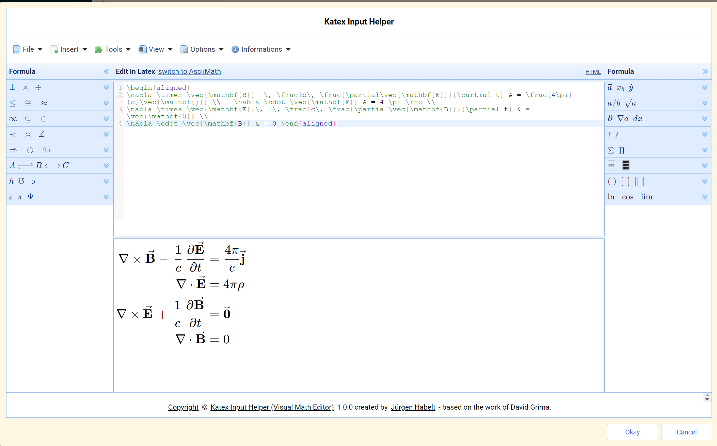
Task: Switch to AsciiMath editor mode
Action: (190, 71)
